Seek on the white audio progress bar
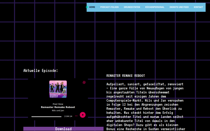Viewport: 210px width, 131px height. (46, 117)
